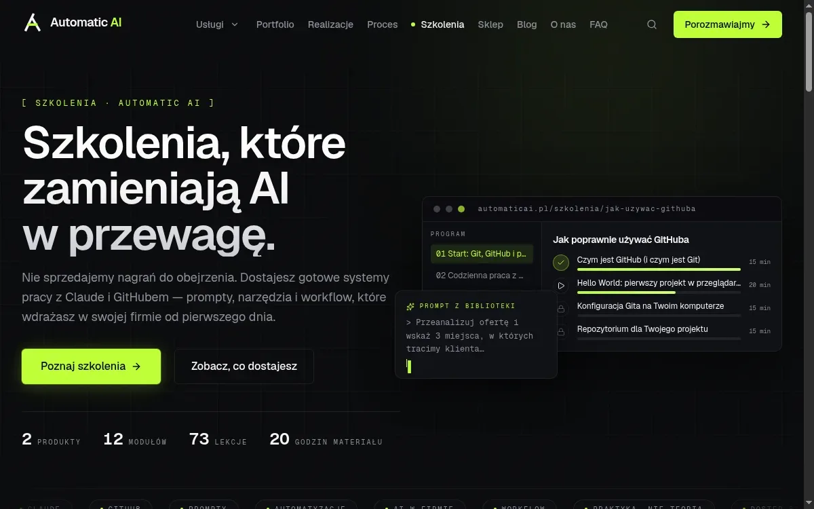This screenshot has height=509, width=814.
Task: Click the lock icon beside Repozytorium dla Twojego projektu
Action: coord(561,332)
